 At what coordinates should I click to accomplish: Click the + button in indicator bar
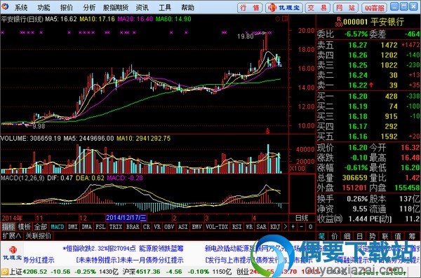(x=293, y=227)
